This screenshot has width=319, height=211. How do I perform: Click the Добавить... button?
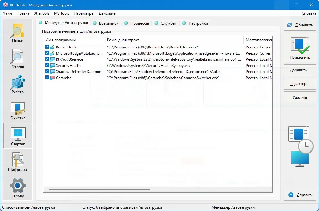point(300,70)
